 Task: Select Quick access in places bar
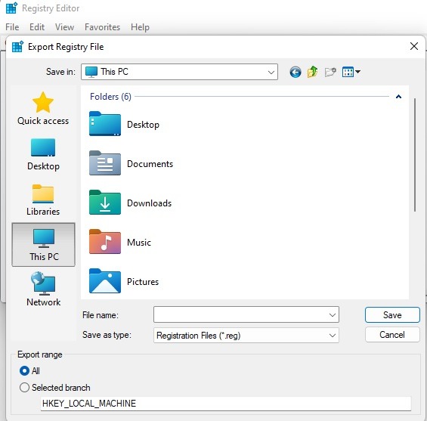(43, 108)
